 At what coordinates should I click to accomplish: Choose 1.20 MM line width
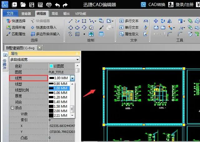(59, 97)
